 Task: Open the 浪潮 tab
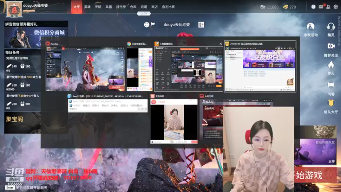click(144, 7)
